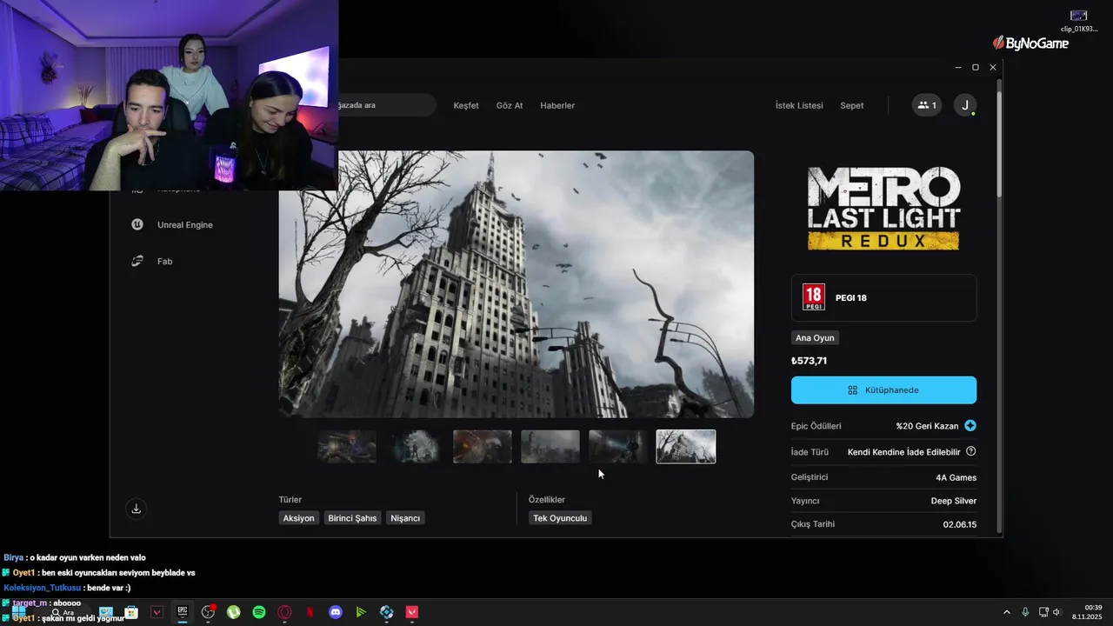Open the Haberler tab
1113x626 pixels.
click(x=557, y=105)
